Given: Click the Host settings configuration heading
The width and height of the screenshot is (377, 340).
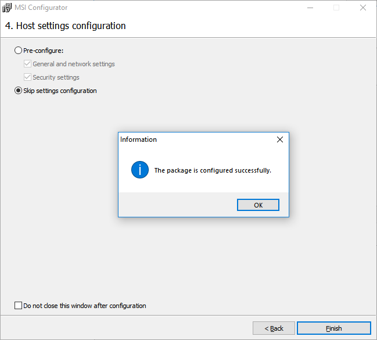Looking at the screenshot, I should [x=66, y=26].
